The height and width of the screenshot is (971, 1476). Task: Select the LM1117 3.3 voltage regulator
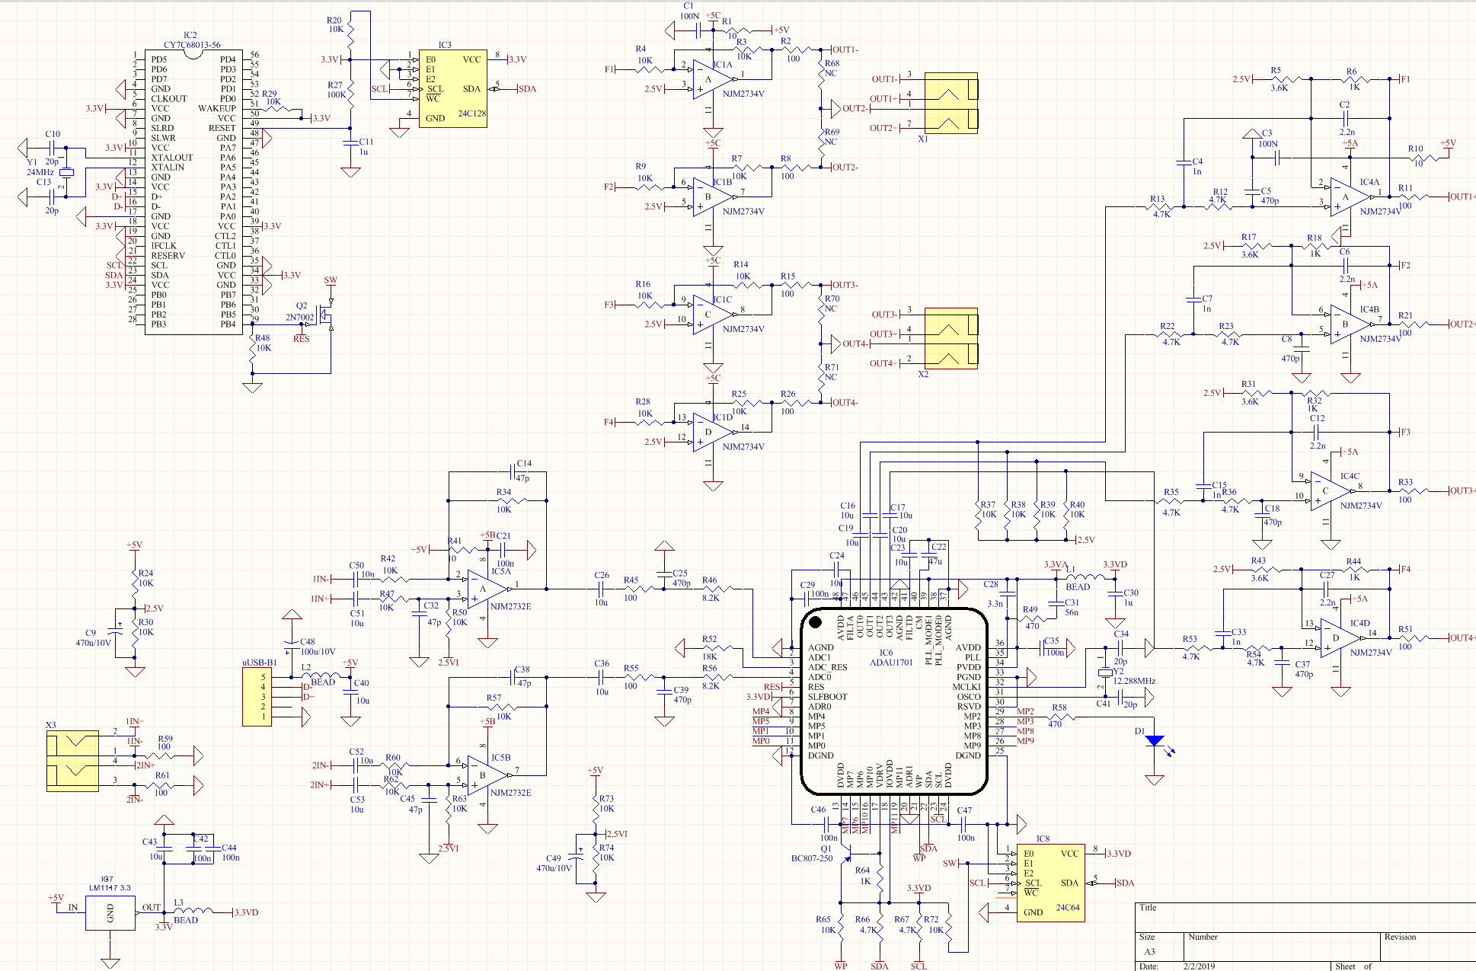tap(110, 912)
